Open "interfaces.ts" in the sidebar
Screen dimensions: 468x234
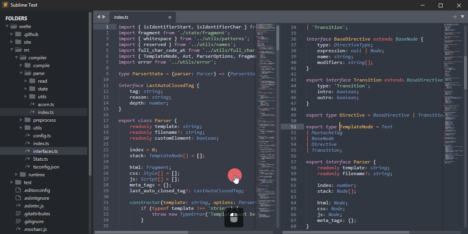pos(45,151)
